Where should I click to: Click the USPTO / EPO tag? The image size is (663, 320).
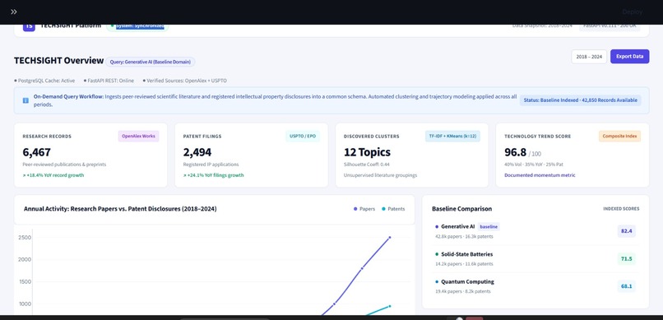303,136
